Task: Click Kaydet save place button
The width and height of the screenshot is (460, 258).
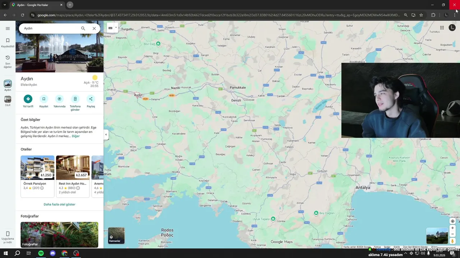Action: coord(44,101)
